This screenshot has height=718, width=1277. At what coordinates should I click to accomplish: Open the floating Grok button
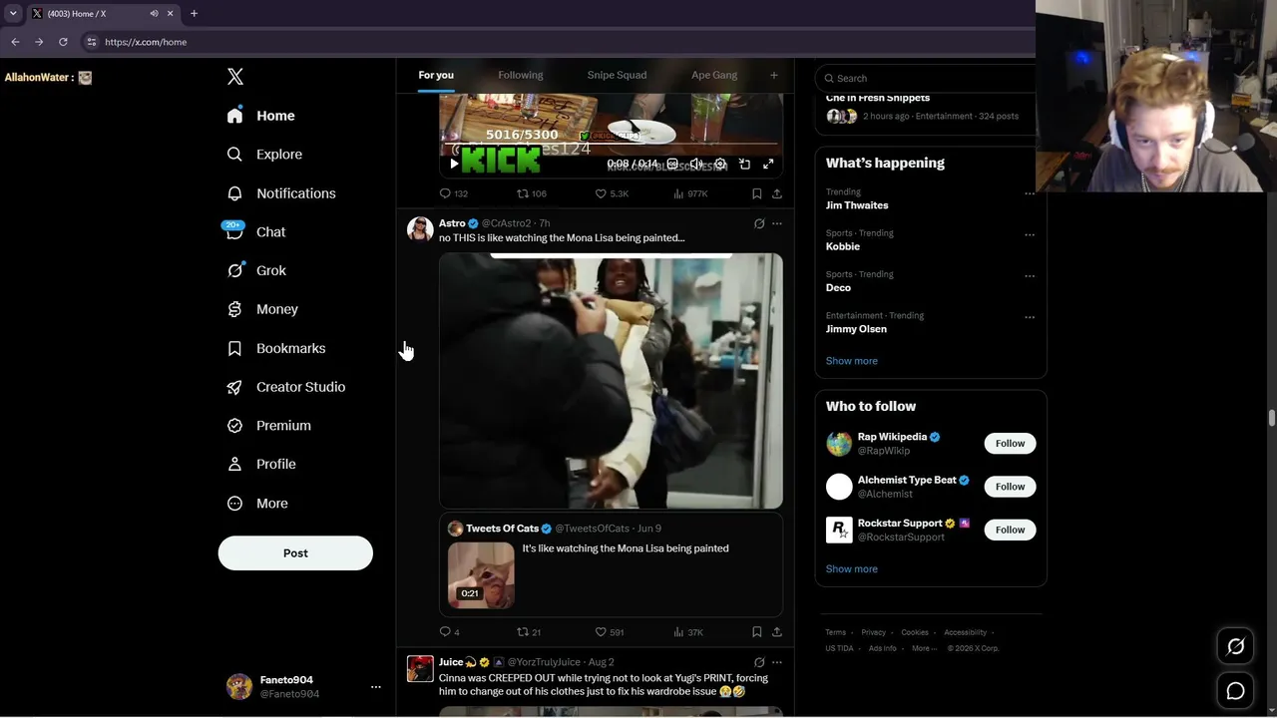1235,647
